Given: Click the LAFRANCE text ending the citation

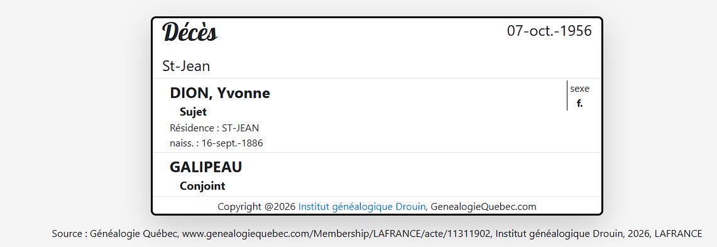Looking at the screenshot, I should [x=678, y=234].
